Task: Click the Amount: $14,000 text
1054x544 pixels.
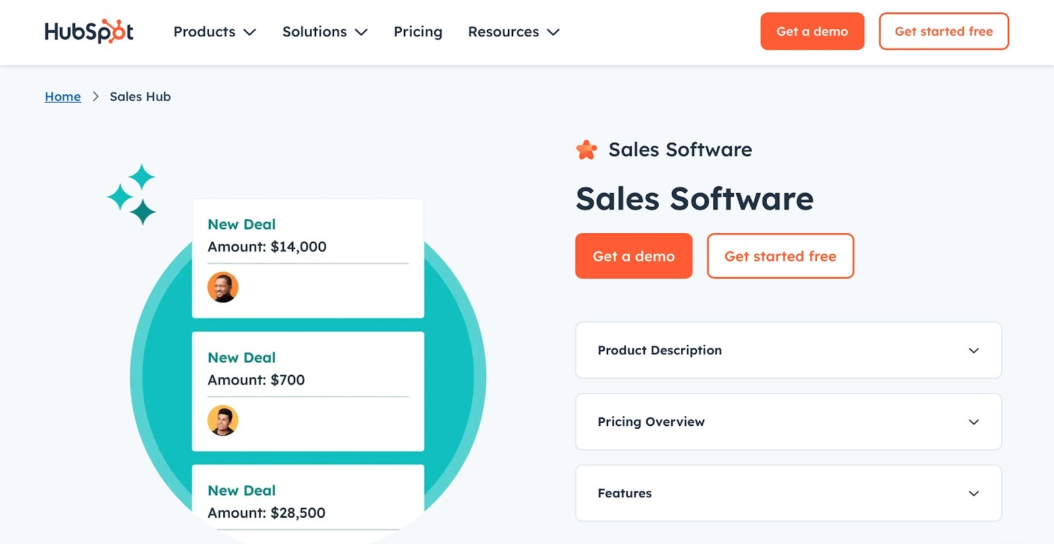Action: pyautogui.click(x=267, y=247)
